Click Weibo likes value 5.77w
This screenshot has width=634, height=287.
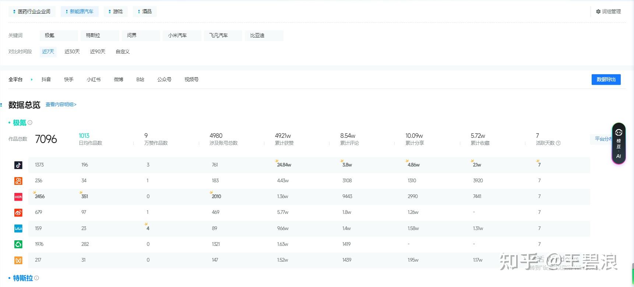click(283, 212)
